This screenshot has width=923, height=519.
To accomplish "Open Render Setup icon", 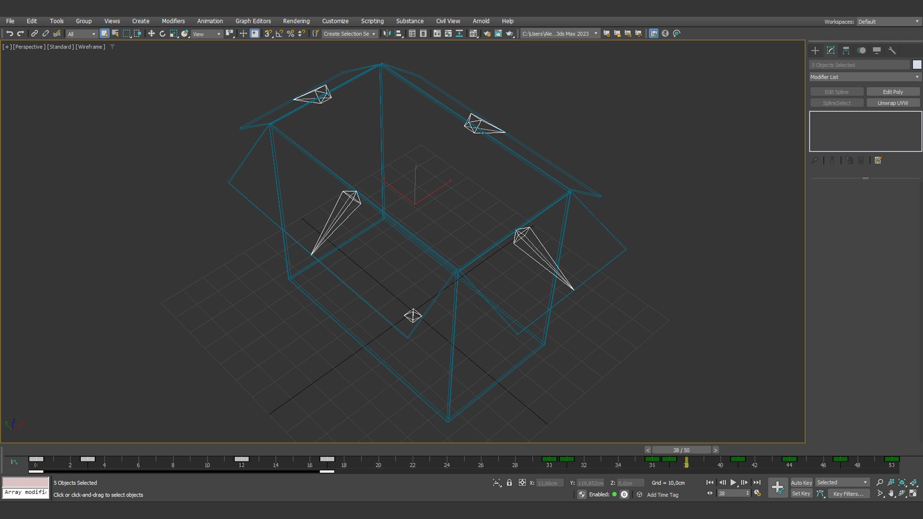I will (487, 34).
